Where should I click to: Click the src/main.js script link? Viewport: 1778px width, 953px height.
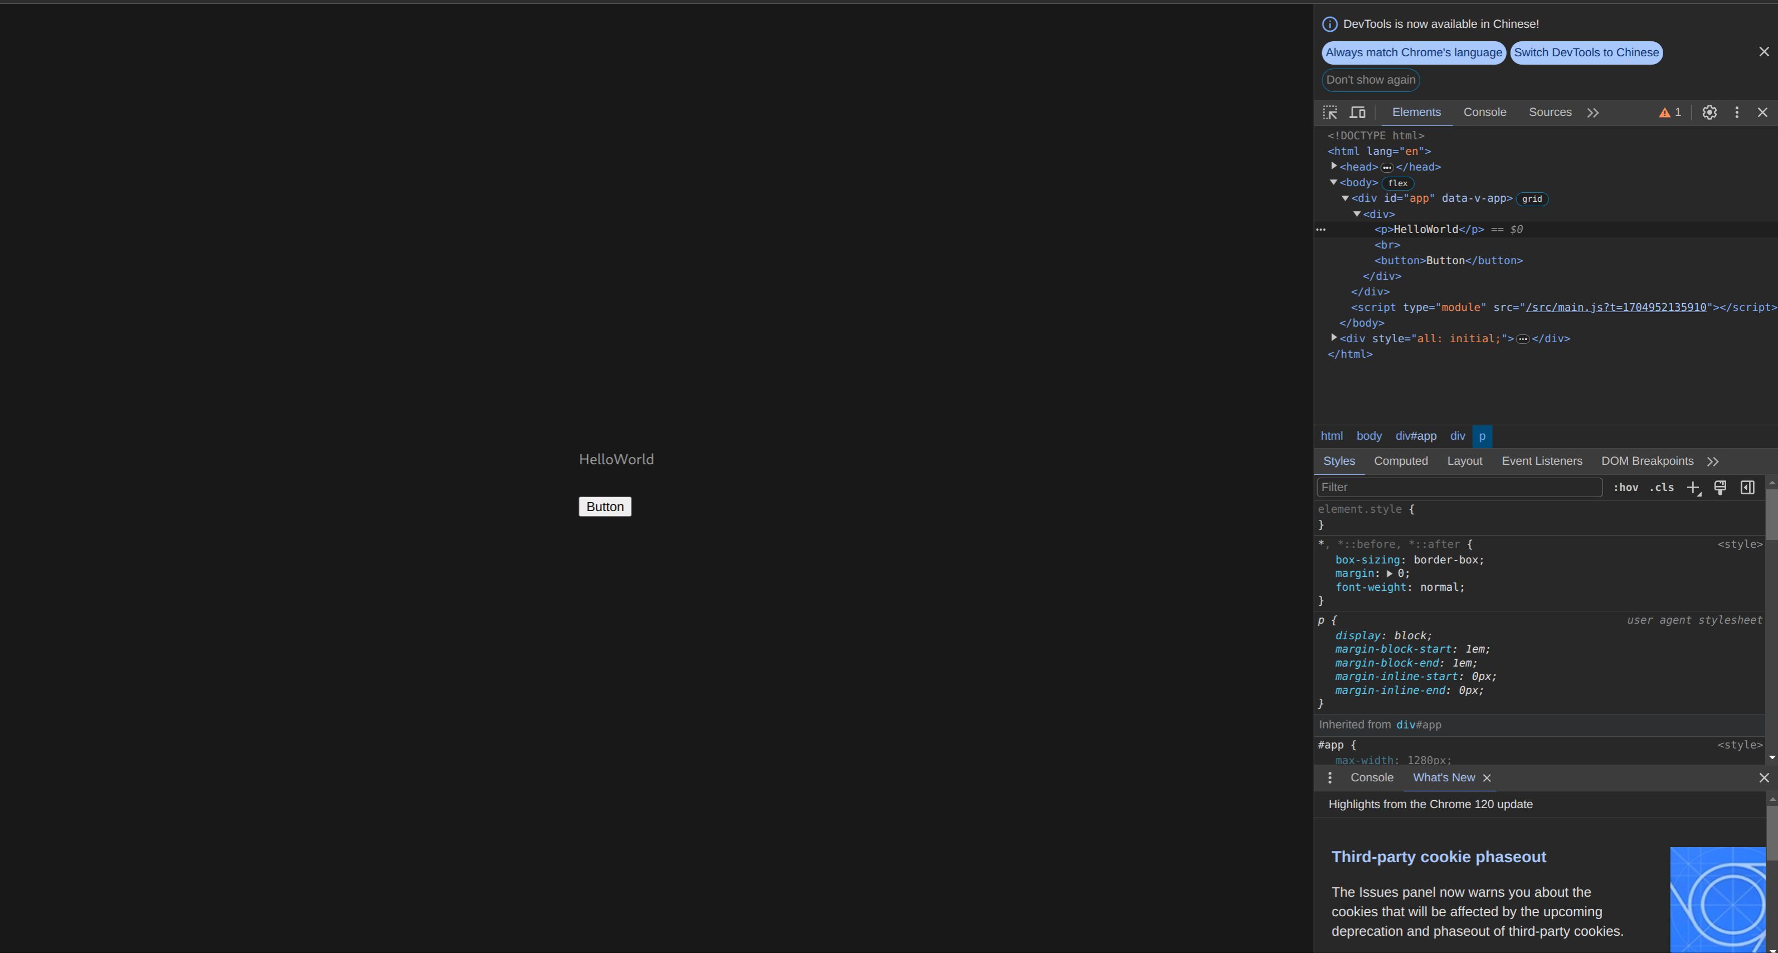[1615, 307]
